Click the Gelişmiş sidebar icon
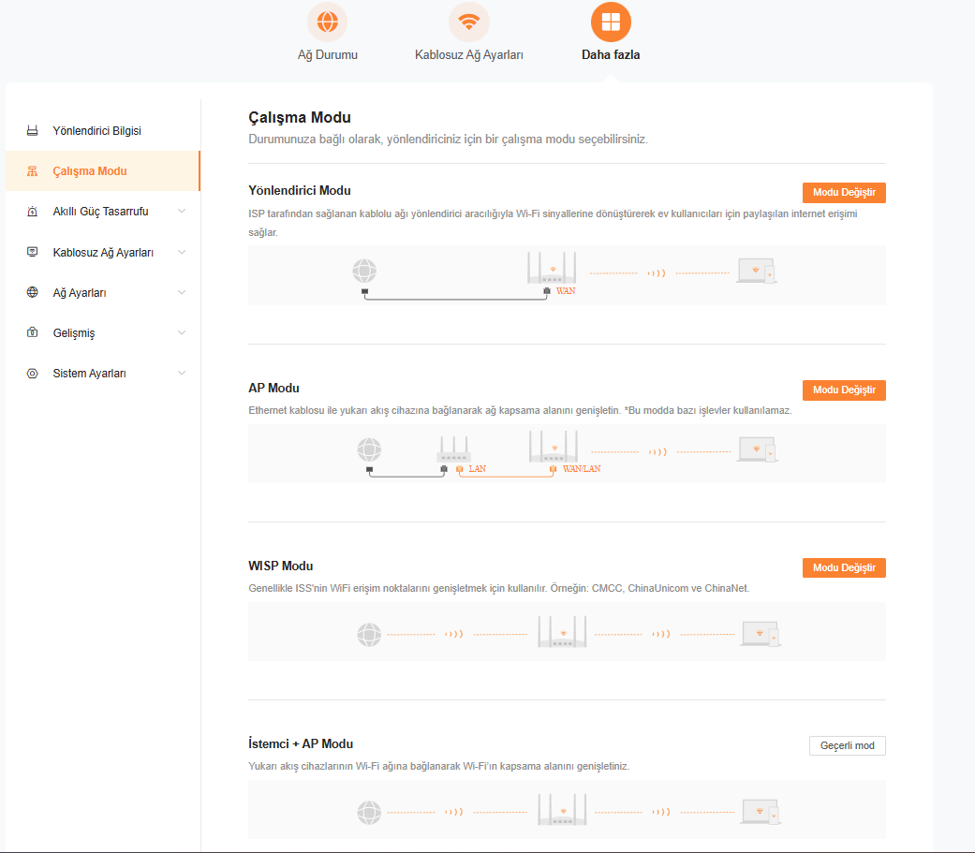 [x=33, y=332]
